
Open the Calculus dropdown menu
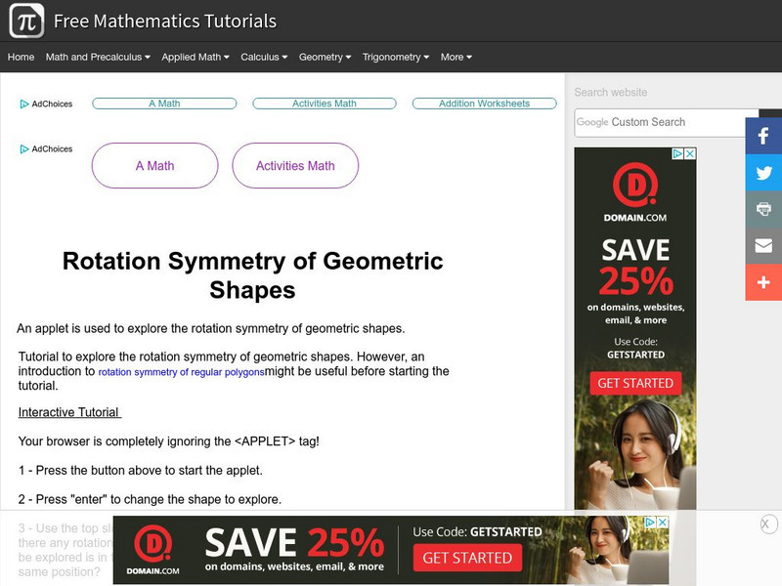[264, 57]
